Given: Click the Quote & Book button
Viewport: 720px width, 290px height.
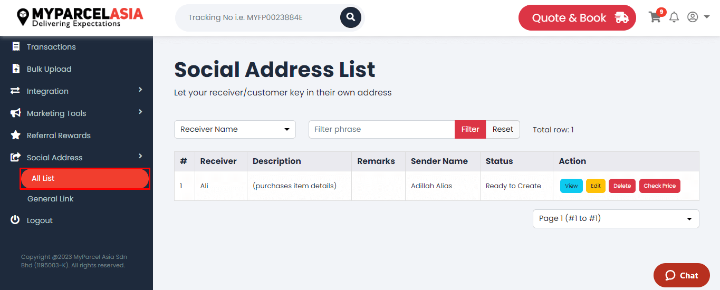Looking at the screenshot, I should pos(577,18).
